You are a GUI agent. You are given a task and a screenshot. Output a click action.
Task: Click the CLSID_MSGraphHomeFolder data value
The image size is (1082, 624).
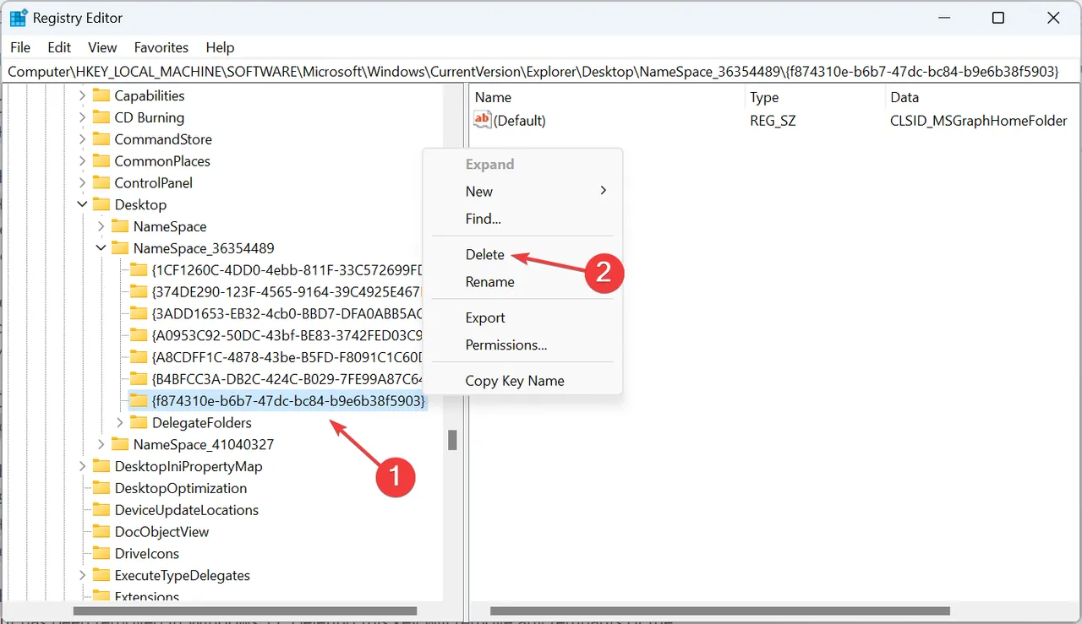point(979,120)
